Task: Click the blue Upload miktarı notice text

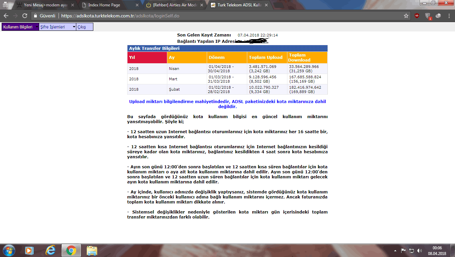Action: coord(227,104)
